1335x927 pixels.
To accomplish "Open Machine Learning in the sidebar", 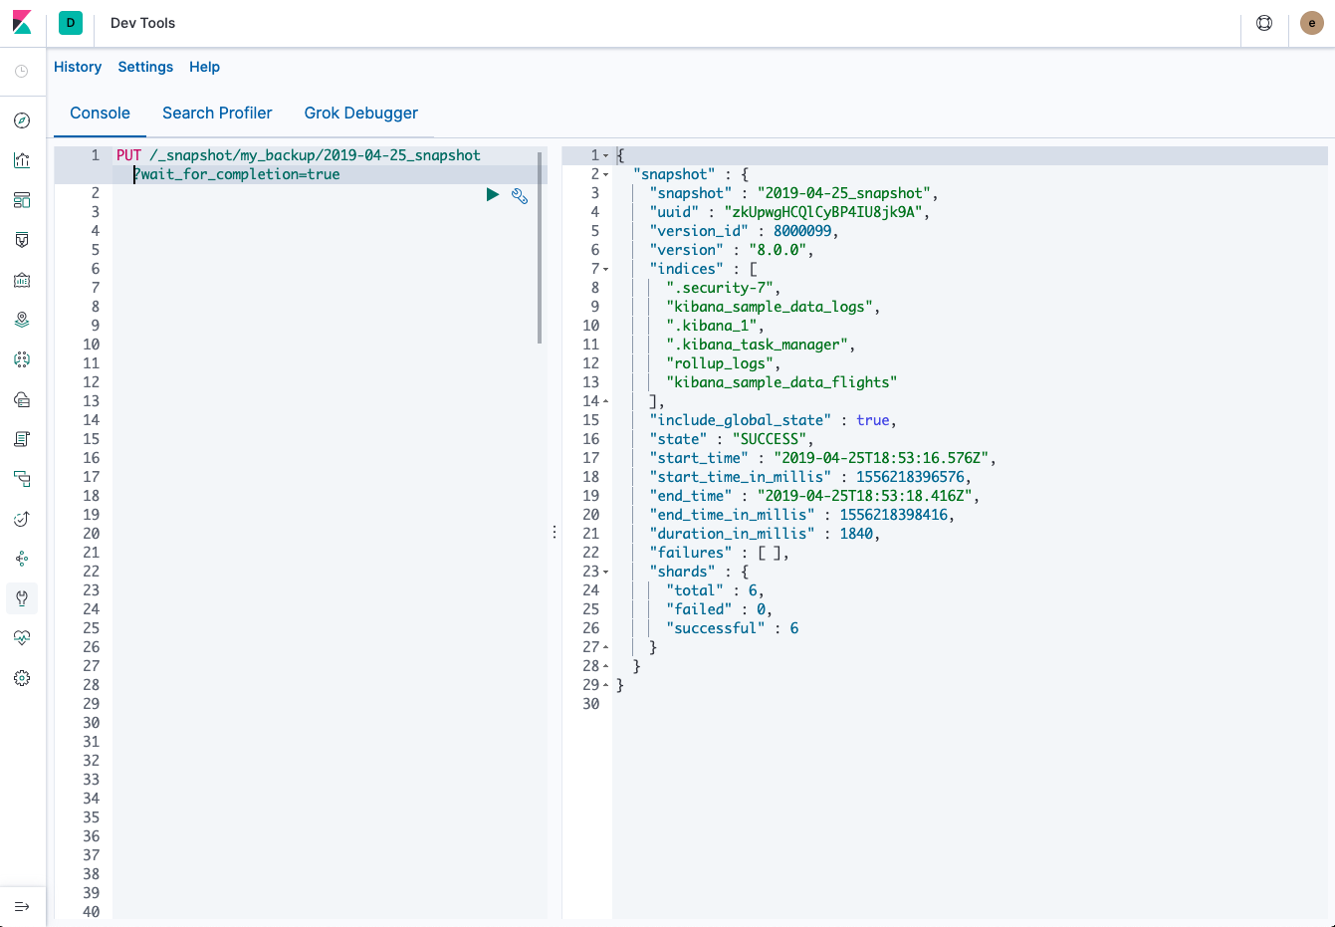I will tap(22, 359).
